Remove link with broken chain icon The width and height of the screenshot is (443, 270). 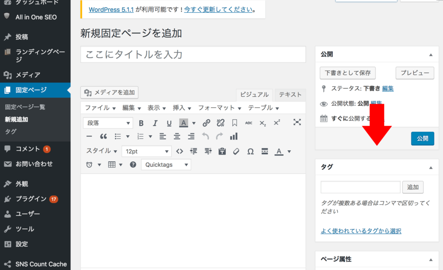220,123
